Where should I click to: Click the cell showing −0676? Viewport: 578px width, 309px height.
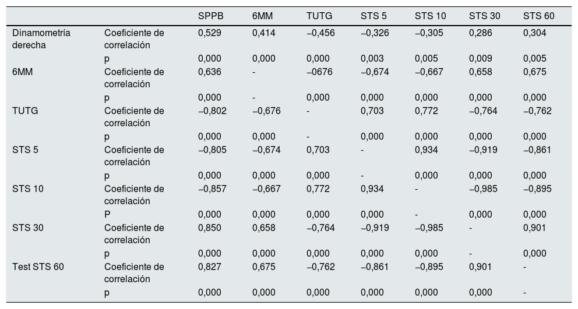coord(319,72)
